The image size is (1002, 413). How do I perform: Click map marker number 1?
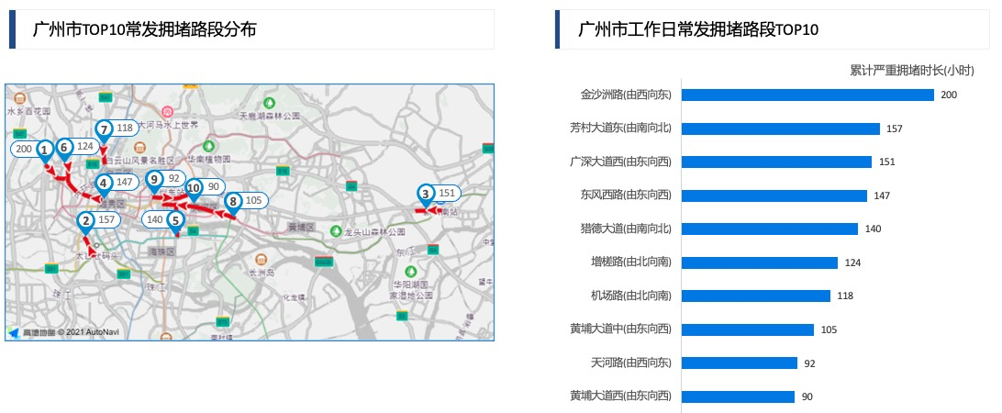43,150
